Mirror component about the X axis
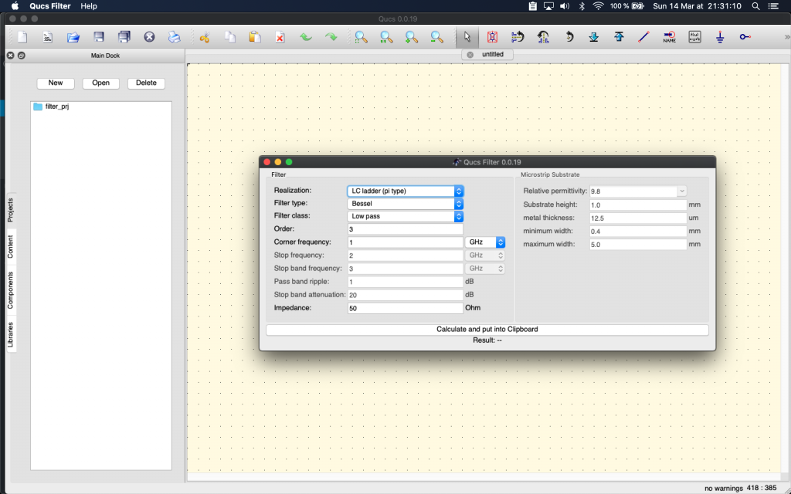791x494 pixels. pyautogui.click(x=518, y=37)
